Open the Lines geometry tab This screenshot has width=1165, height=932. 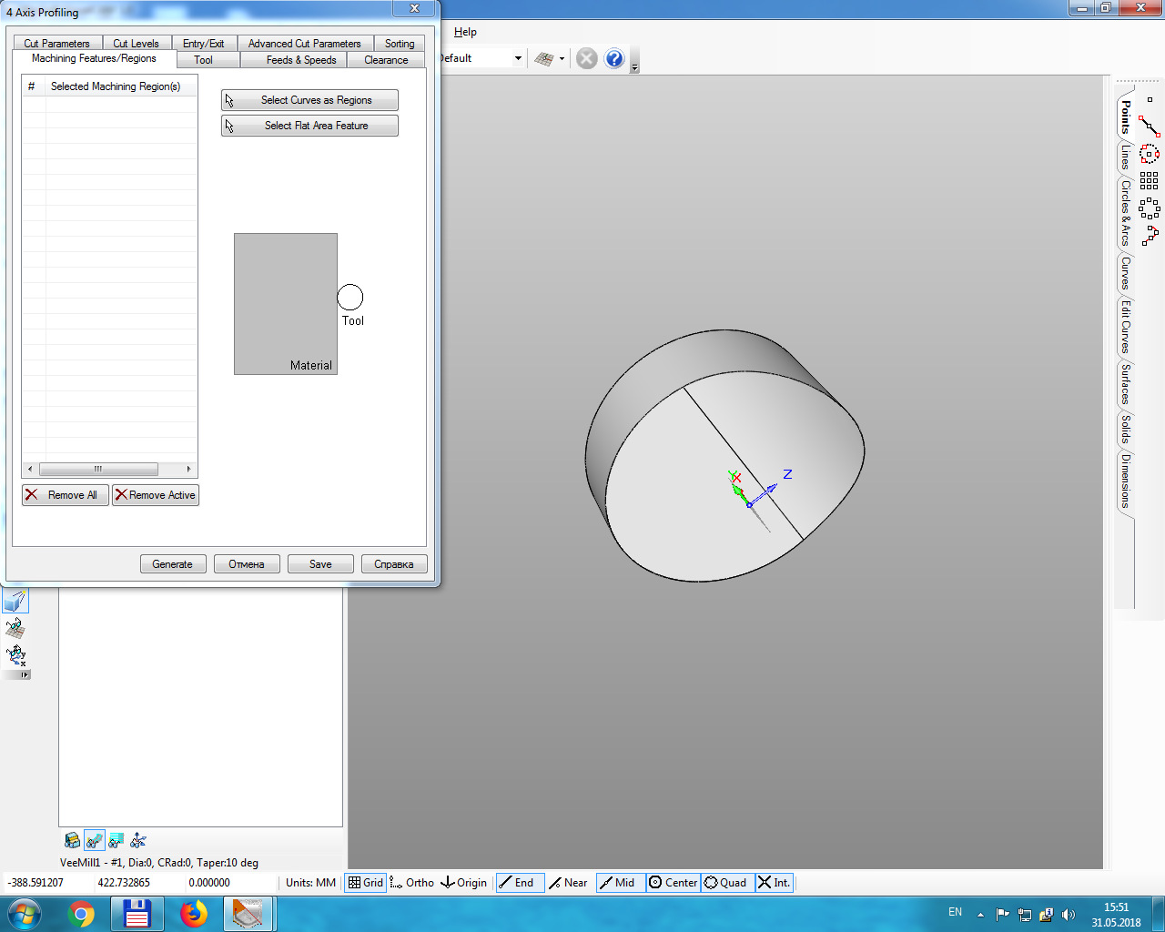click(1126, 157)
